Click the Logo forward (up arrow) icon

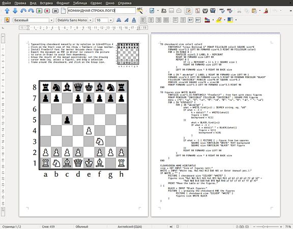(x=7, y=11)
